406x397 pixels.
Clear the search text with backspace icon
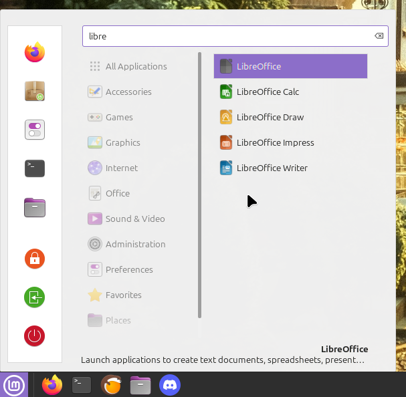coord(379,36)
